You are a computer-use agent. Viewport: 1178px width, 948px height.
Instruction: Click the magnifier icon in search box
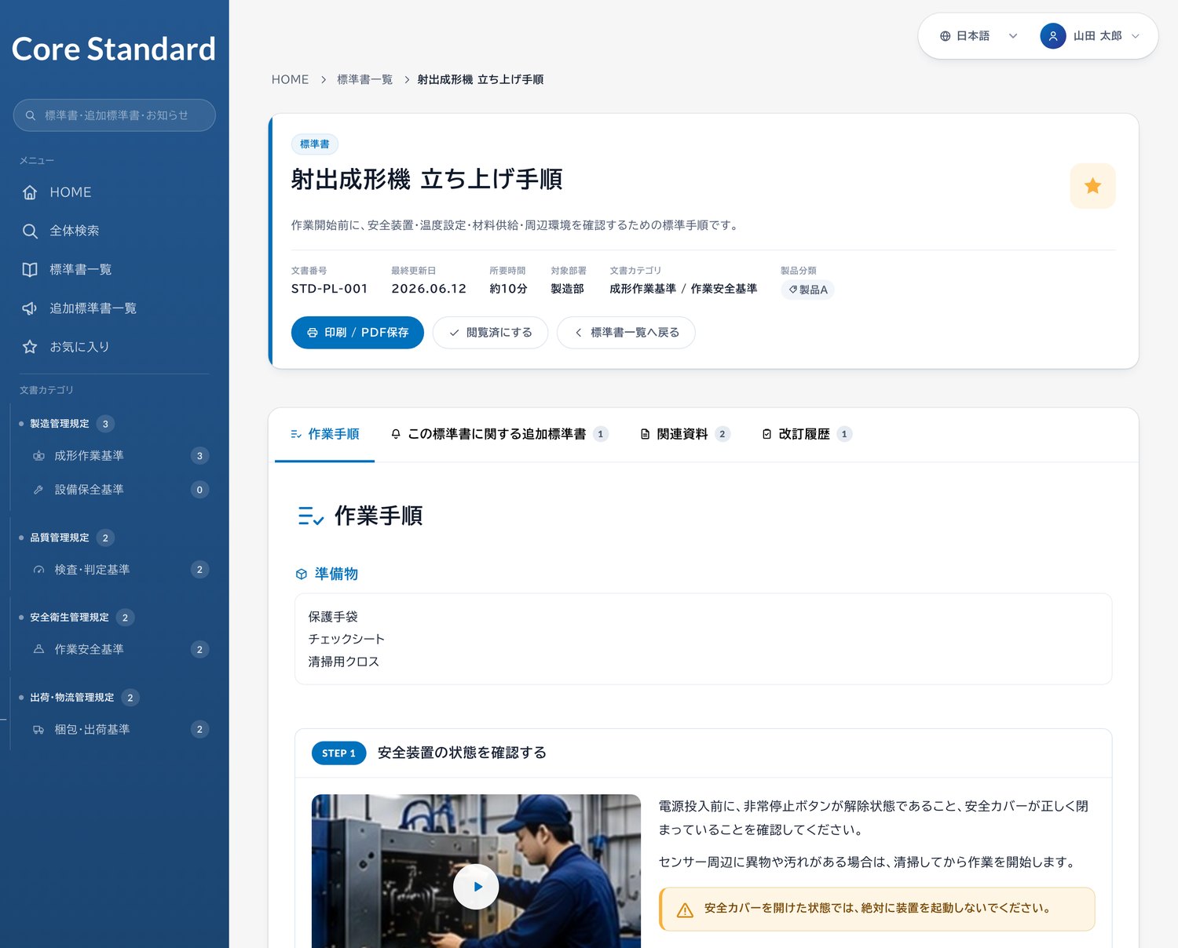(x=31, y=115)
